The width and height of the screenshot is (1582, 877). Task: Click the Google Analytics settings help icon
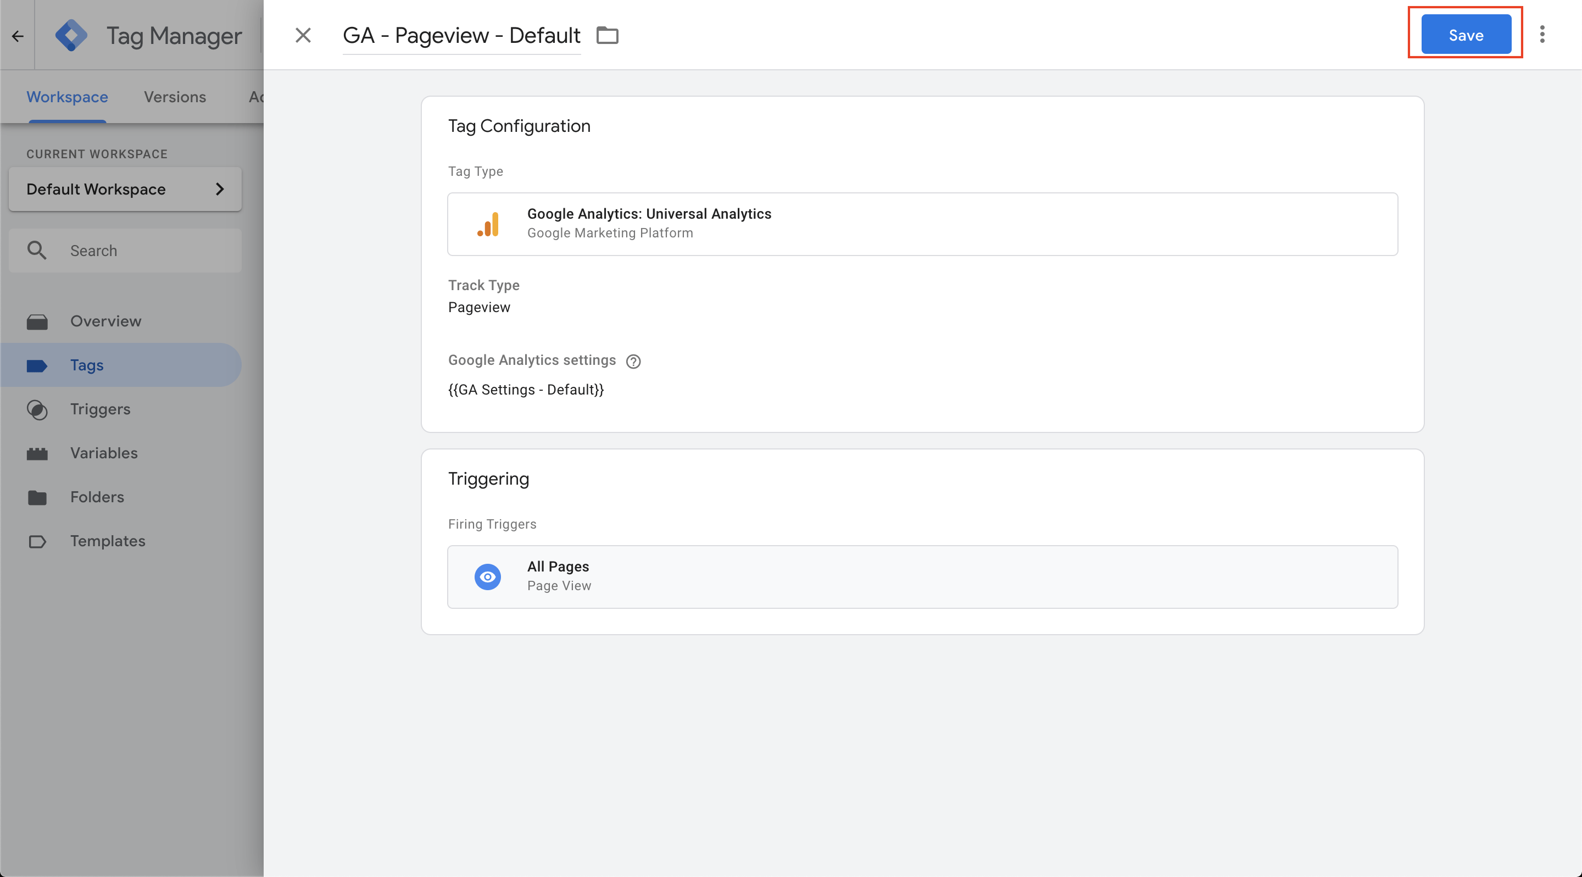pyautogui.click(x=633, y=361)
